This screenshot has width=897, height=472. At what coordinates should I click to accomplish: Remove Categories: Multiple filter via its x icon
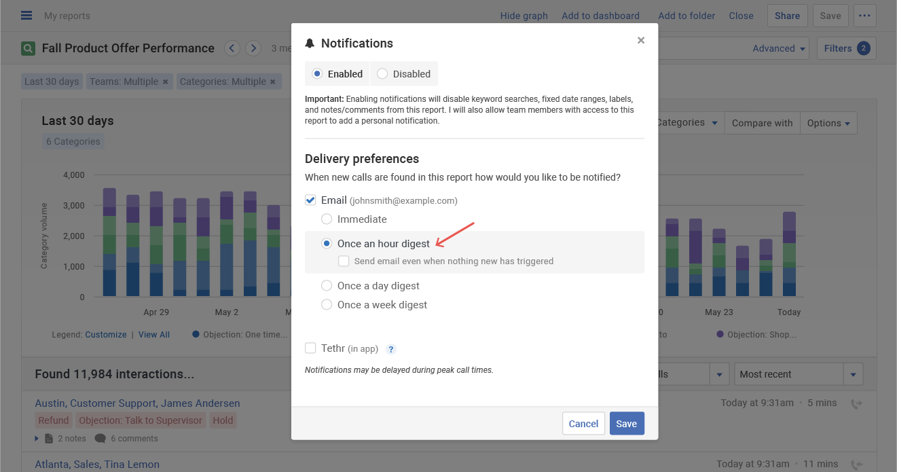click(x=272, y=81)
